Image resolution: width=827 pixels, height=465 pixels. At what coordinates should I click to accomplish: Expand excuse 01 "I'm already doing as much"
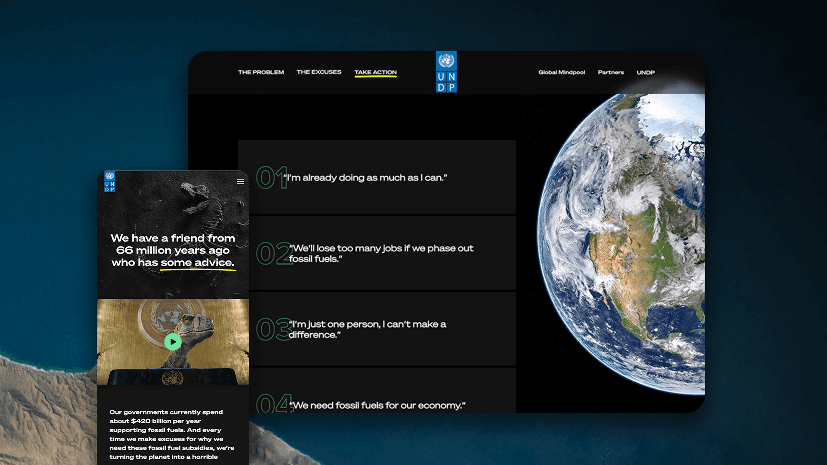(x=367, y=178)
